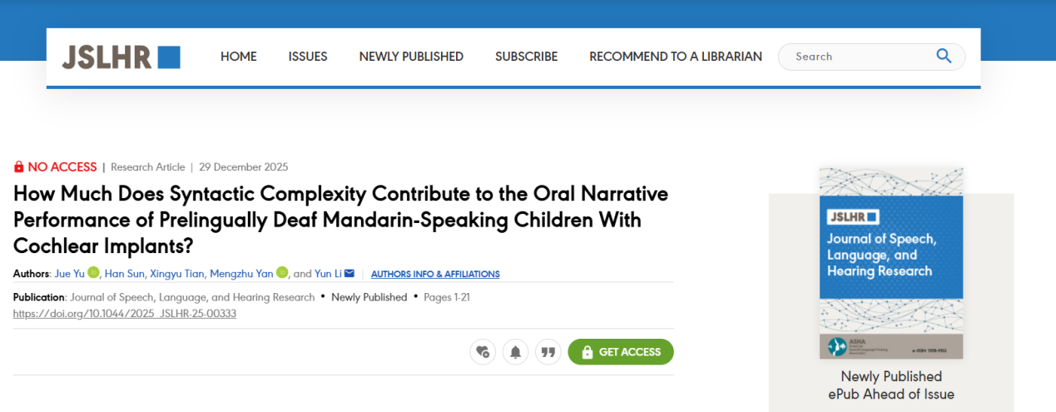Viewport: 1056px width, 412px height.
Task: Open Mengzhu Yan's ORCID icon
Action: (282, 272)
